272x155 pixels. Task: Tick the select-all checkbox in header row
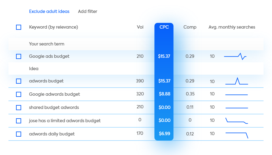pos(18,27)
